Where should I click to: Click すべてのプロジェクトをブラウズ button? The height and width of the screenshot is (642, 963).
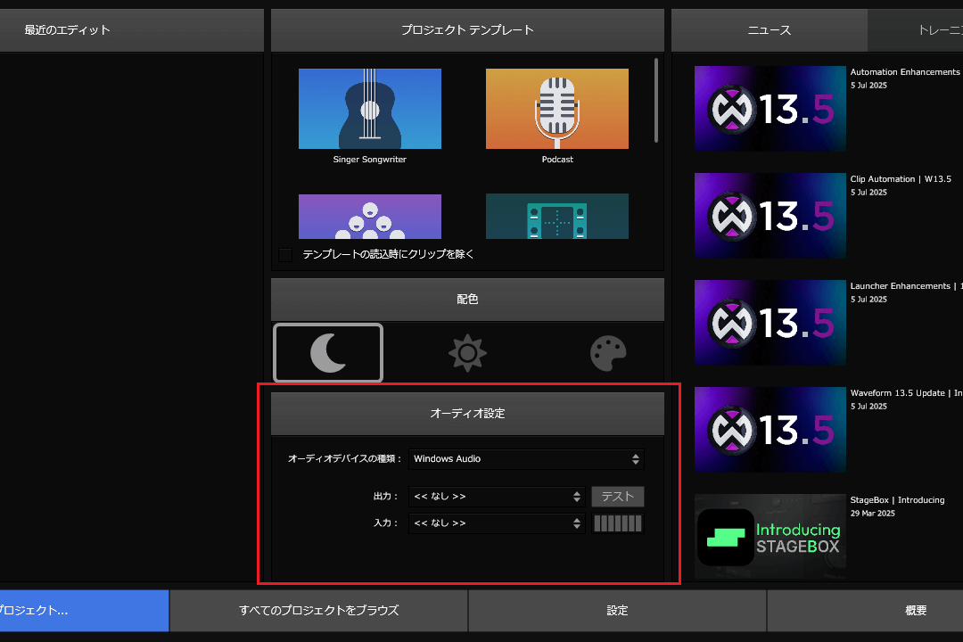coord(318,611)
